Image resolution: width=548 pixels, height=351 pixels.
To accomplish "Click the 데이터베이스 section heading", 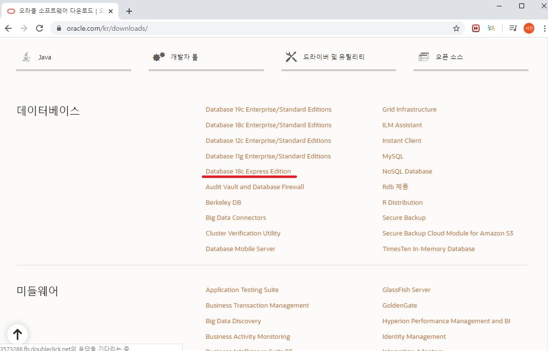I will [48, 111].
